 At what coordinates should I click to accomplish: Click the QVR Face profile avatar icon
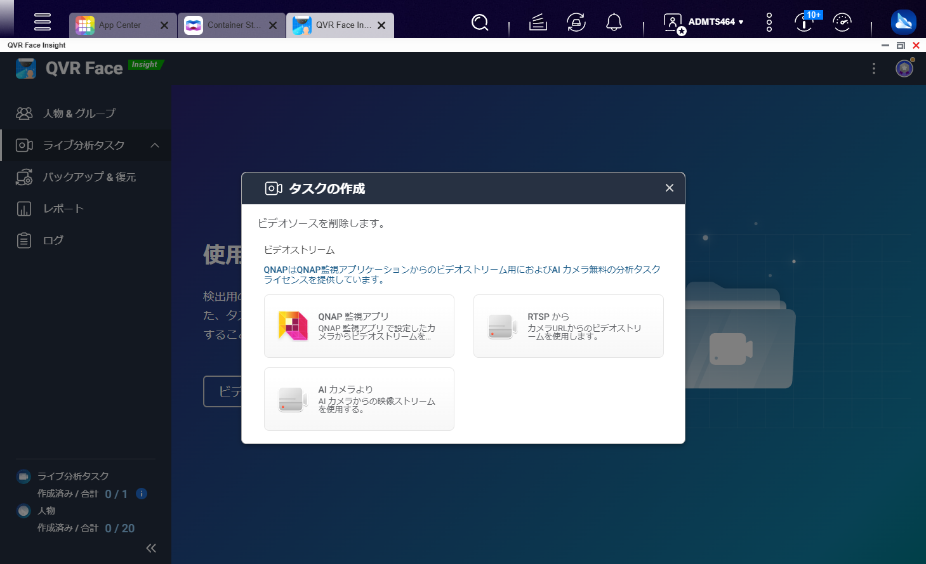pos(904,68)
